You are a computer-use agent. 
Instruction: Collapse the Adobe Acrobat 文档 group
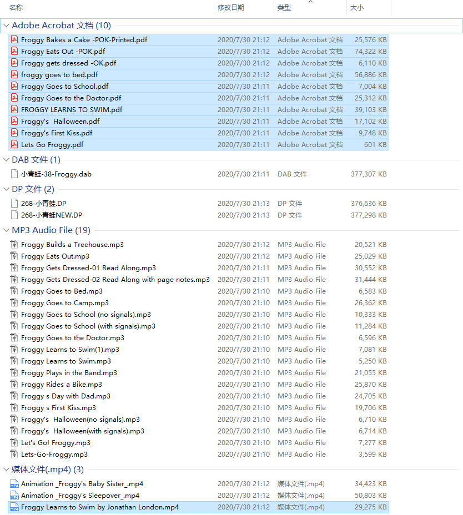click(x=6, y=26)
